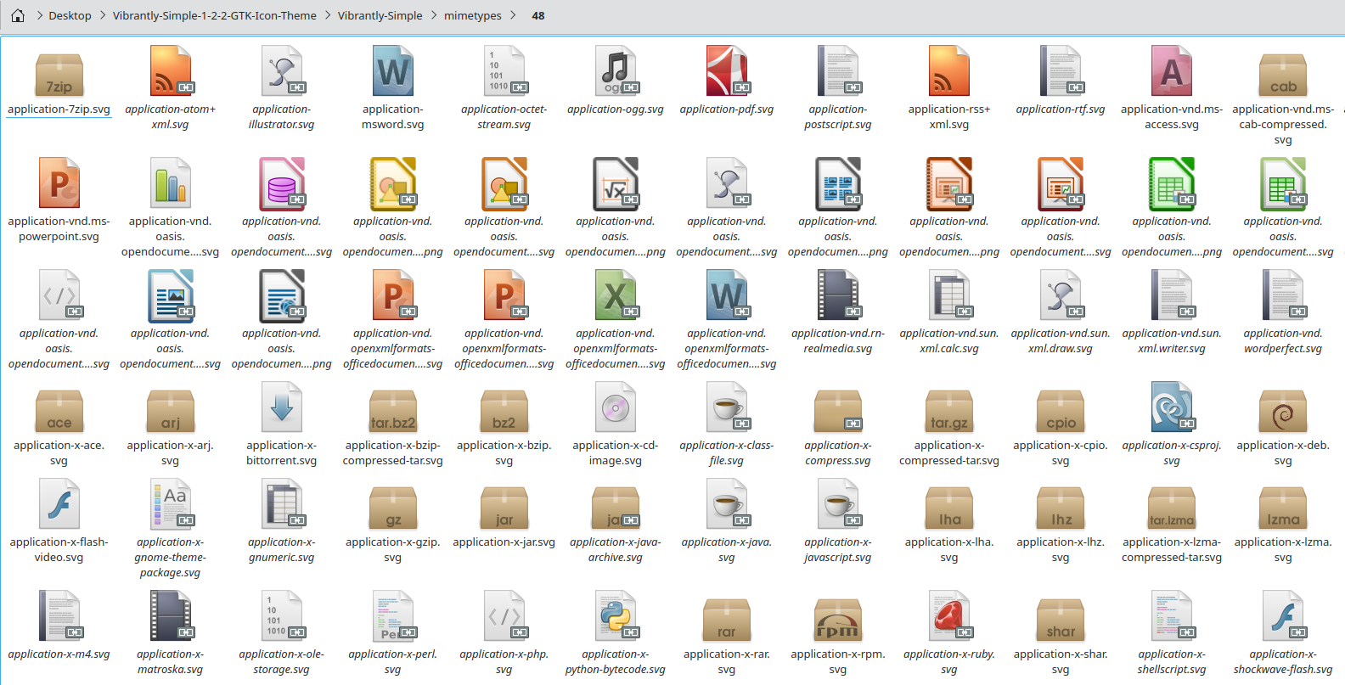The width and height of the screenshot is (1345, 685).
Task: Select the application-vnd.wordperfect.svg icon
Action: (x=1283, y=295)
